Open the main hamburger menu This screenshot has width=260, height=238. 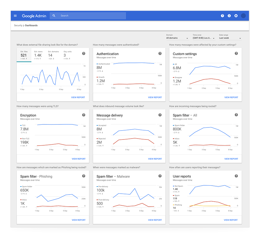tap(15, 16)
